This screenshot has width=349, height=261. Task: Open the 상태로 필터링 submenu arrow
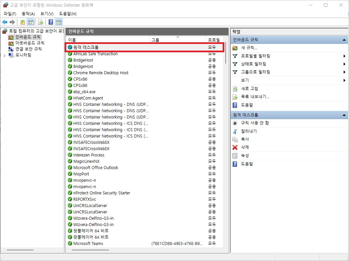pos(344,64)
